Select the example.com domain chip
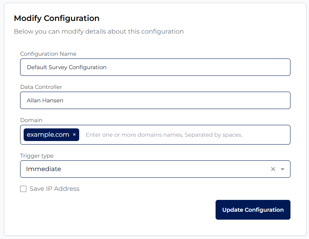The image size is (309, 239). coord(48,135)
